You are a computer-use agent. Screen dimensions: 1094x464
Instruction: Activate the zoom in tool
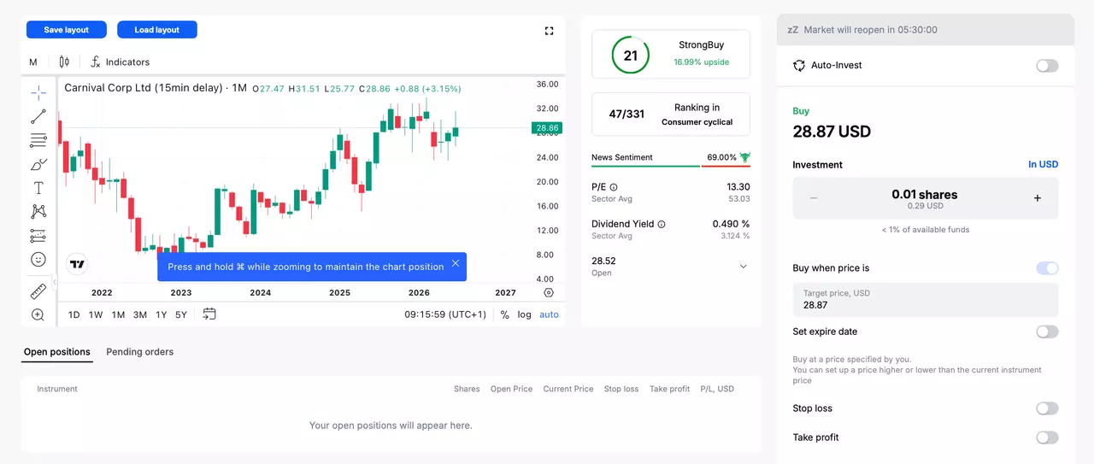[38, 314]
